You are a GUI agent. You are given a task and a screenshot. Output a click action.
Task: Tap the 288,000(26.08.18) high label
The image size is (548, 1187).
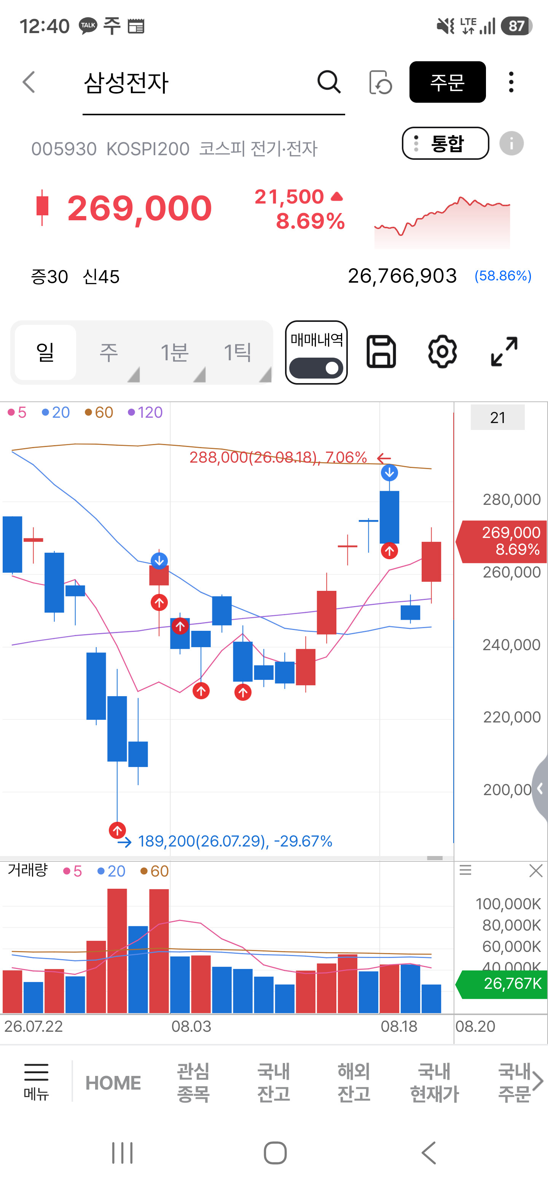279,457
